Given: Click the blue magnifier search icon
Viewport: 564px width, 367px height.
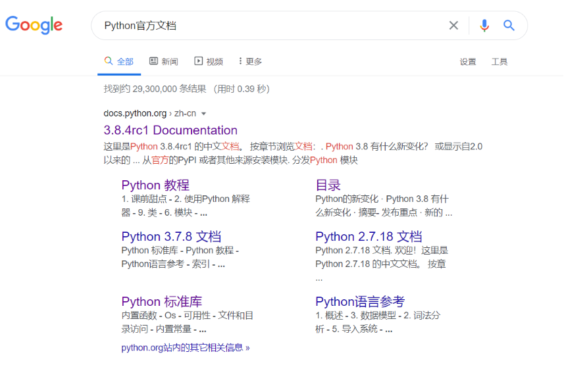Looking at the screenshot, I should click(509, 26).
